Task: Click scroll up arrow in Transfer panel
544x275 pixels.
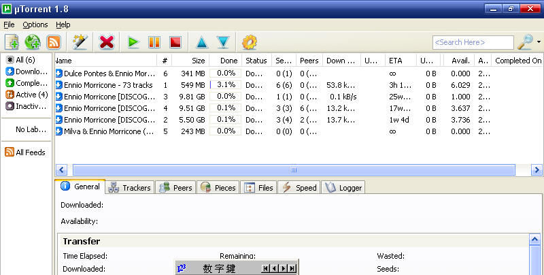Action: pos(534,239)
